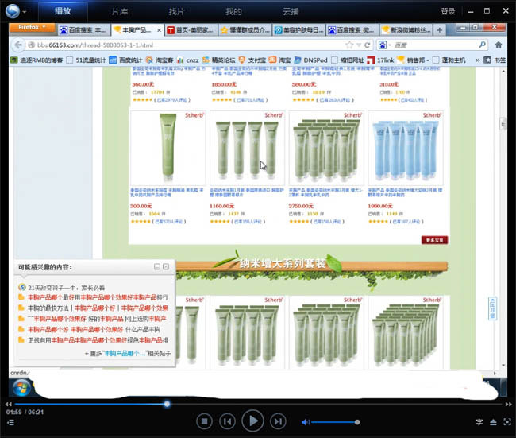Adjust the volume slider handle
This screenshot has width=516, height=438.
click(x=357, y=422)
